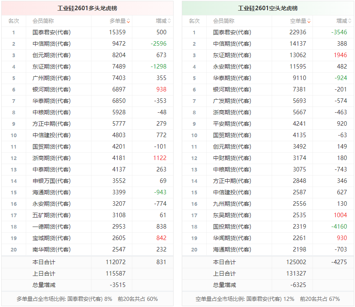Sort short table by 增减 sort icon

pos(350,21)
